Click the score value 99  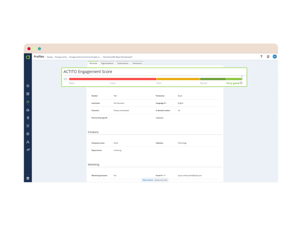[65, 79]
